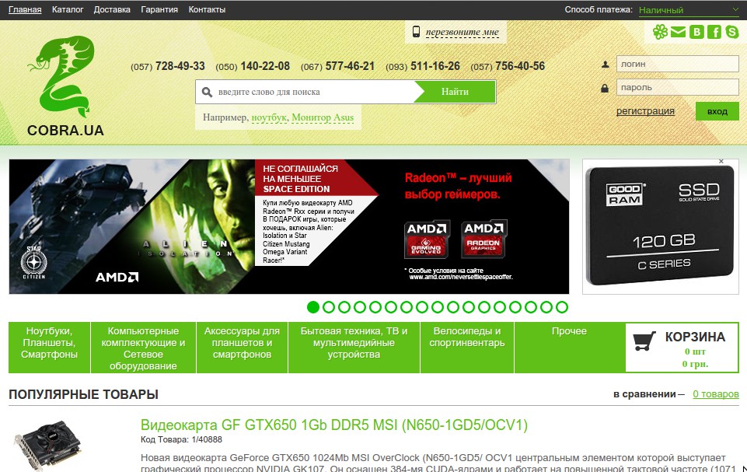
Task: Open the VKontakte social icon
Action: 696,32
